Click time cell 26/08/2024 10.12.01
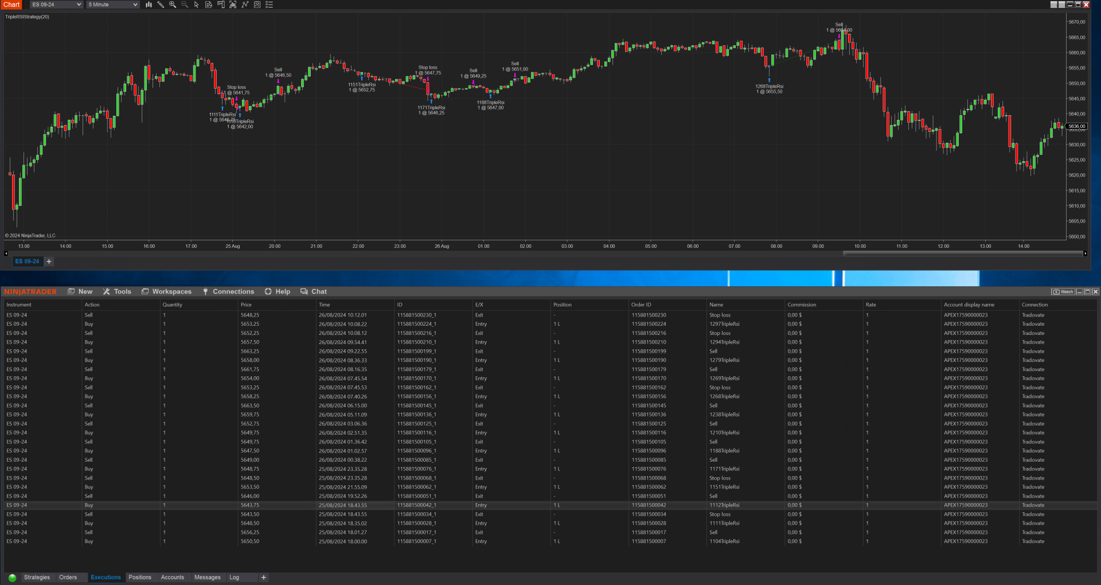 coord(343,315)
